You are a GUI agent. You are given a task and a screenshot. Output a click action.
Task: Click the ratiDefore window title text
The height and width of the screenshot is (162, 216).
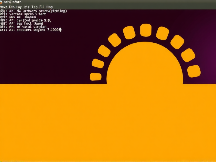click(13, 2)
